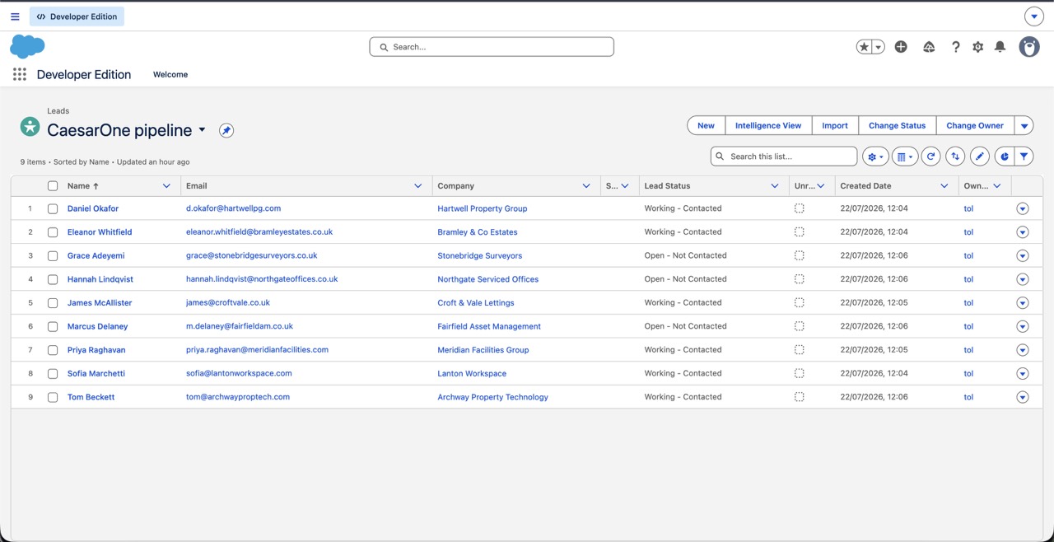
Task: Open row actions for Grace Adeyemi
Action: click(x=1023, y=256)
